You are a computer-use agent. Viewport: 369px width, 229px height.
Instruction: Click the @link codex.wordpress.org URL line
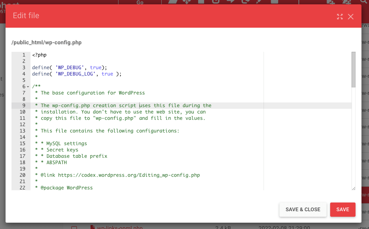(117, 176)
